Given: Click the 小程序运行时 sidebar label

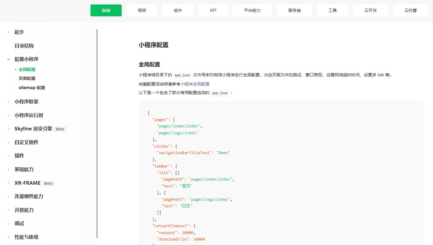Looking at the screenshot, I should click(29, 115).
